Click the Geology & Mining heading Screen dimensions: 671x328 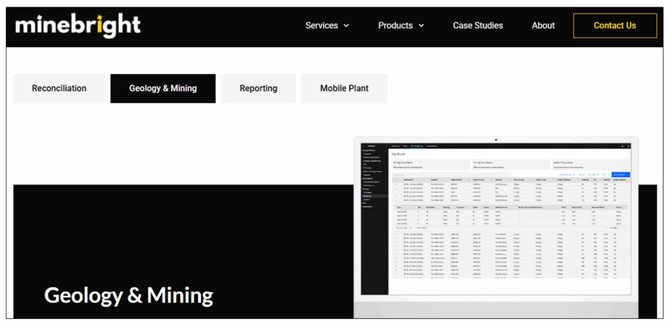(x=129, y=295)
